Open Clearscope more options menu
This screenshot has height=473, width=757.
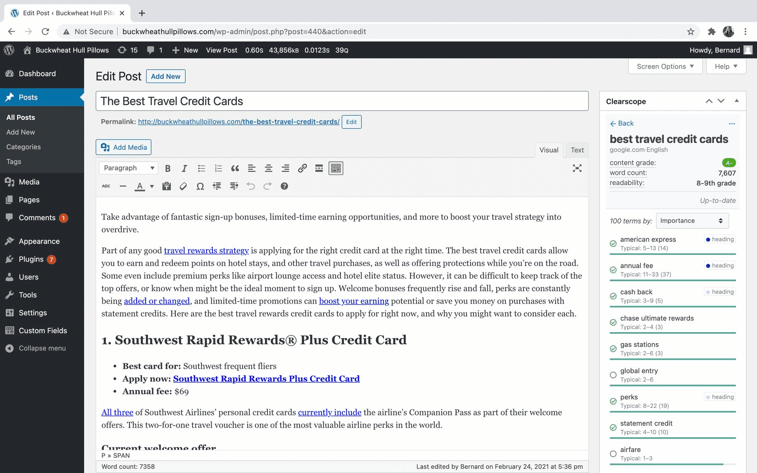point(732,124)
